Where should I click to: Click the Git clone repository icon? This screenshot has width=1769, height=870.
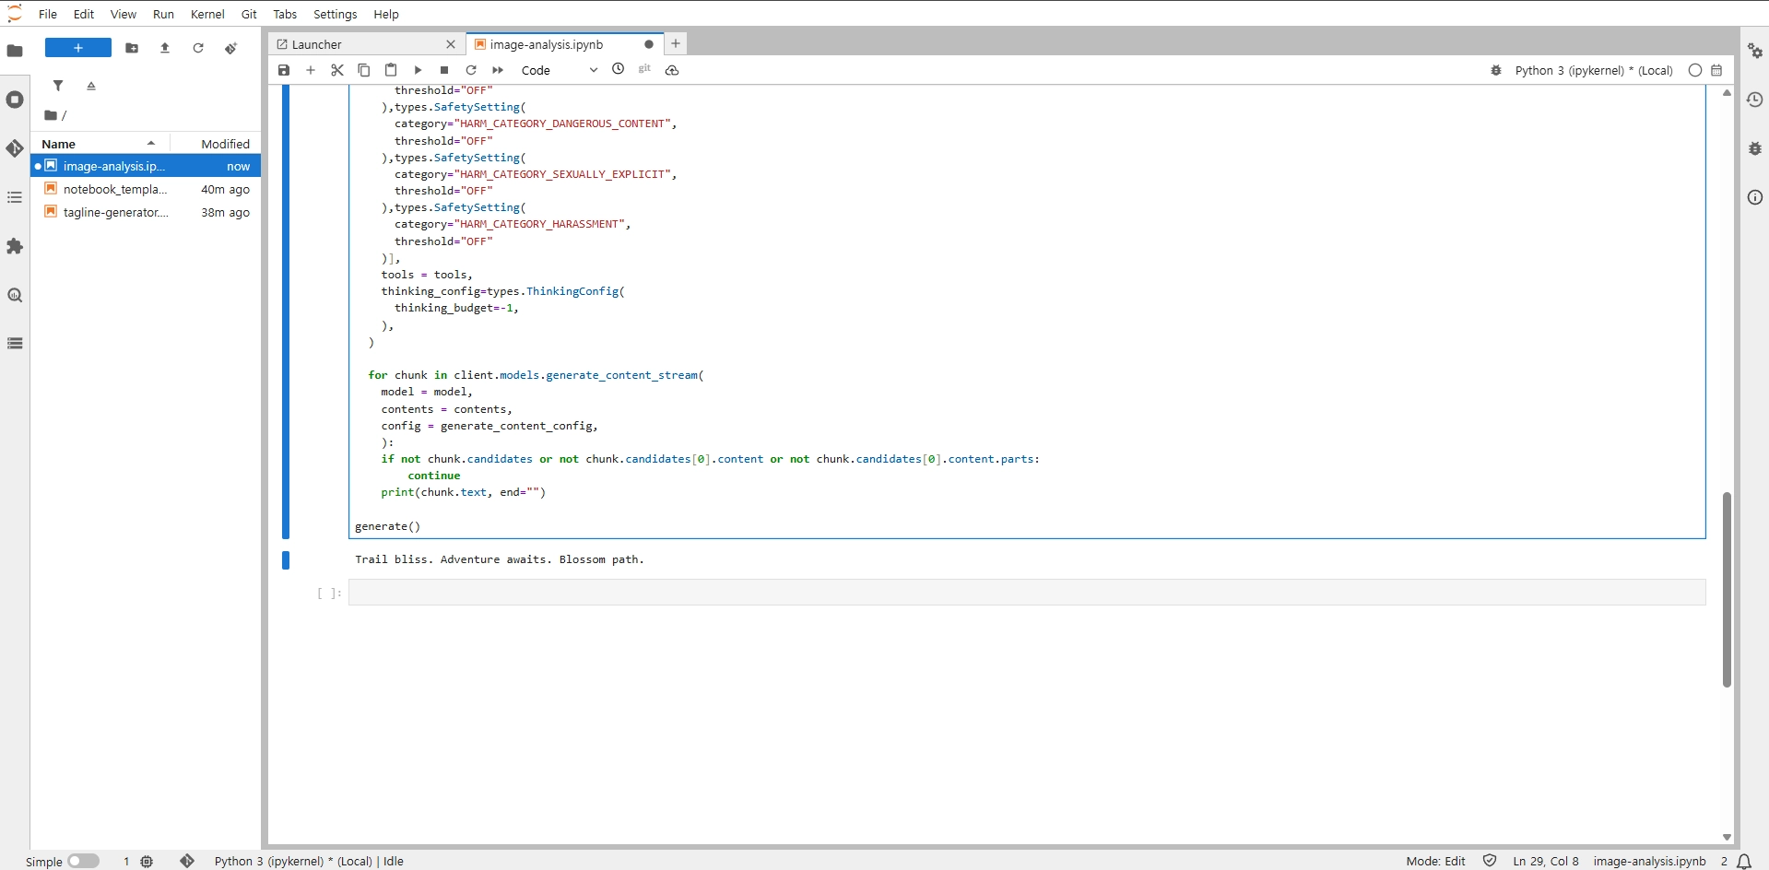230,48
